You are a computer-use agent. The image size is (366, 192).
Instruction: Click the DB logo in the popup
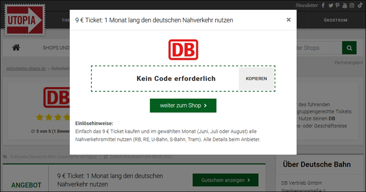(183, 50)
